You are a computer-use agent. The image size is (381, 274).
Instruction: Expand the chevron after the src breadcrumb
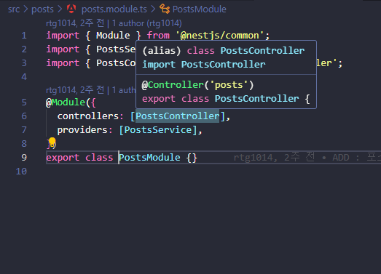(25, 9)
